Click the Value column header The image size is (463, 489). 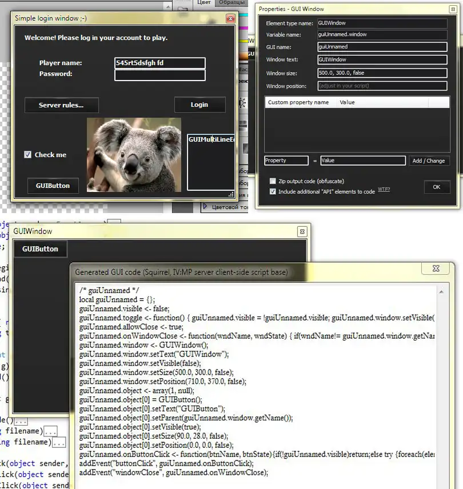click(x=382, y=102)
